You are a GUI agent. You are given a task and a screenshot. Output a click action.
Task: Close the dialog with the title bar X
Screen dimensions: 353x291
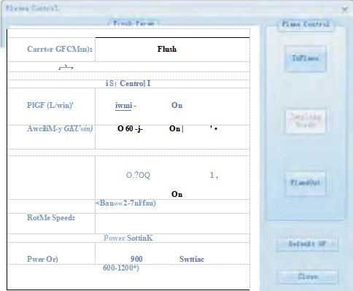point(344,9)
